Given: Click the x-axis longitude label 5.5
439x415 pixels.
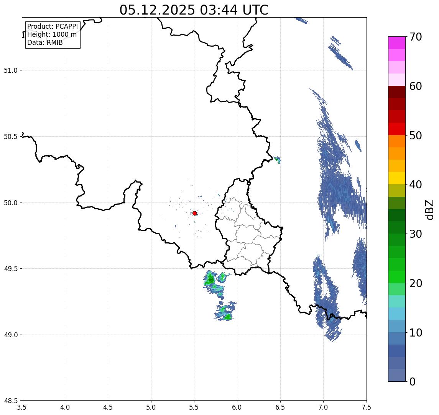Looking at the screenshot, I should pos(194,407).
